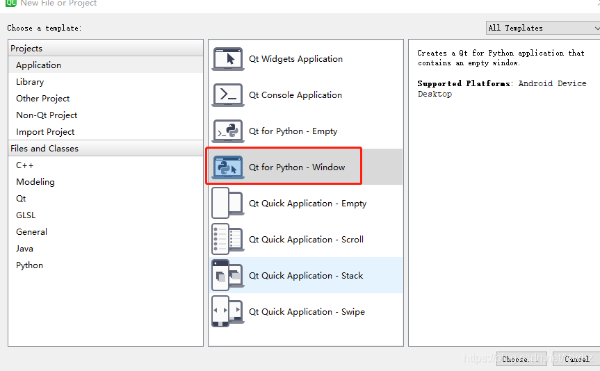
Task: Click the Qt Quick Application - Empty icon
Action: (228, 203)
